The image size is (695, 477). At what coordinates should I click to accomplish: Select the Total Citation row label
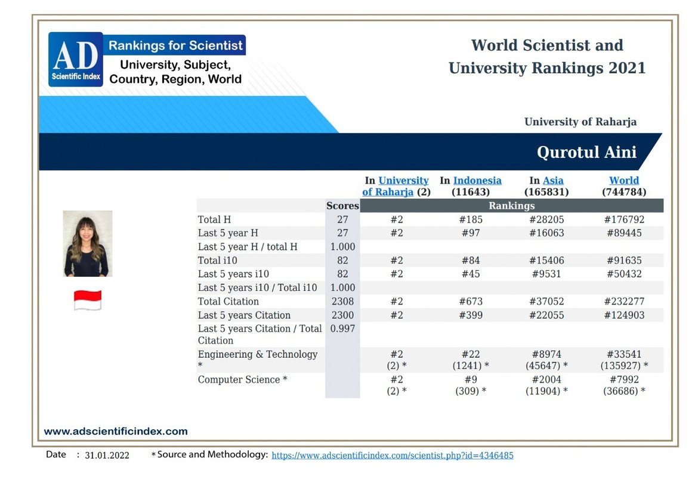pos(228,302)
